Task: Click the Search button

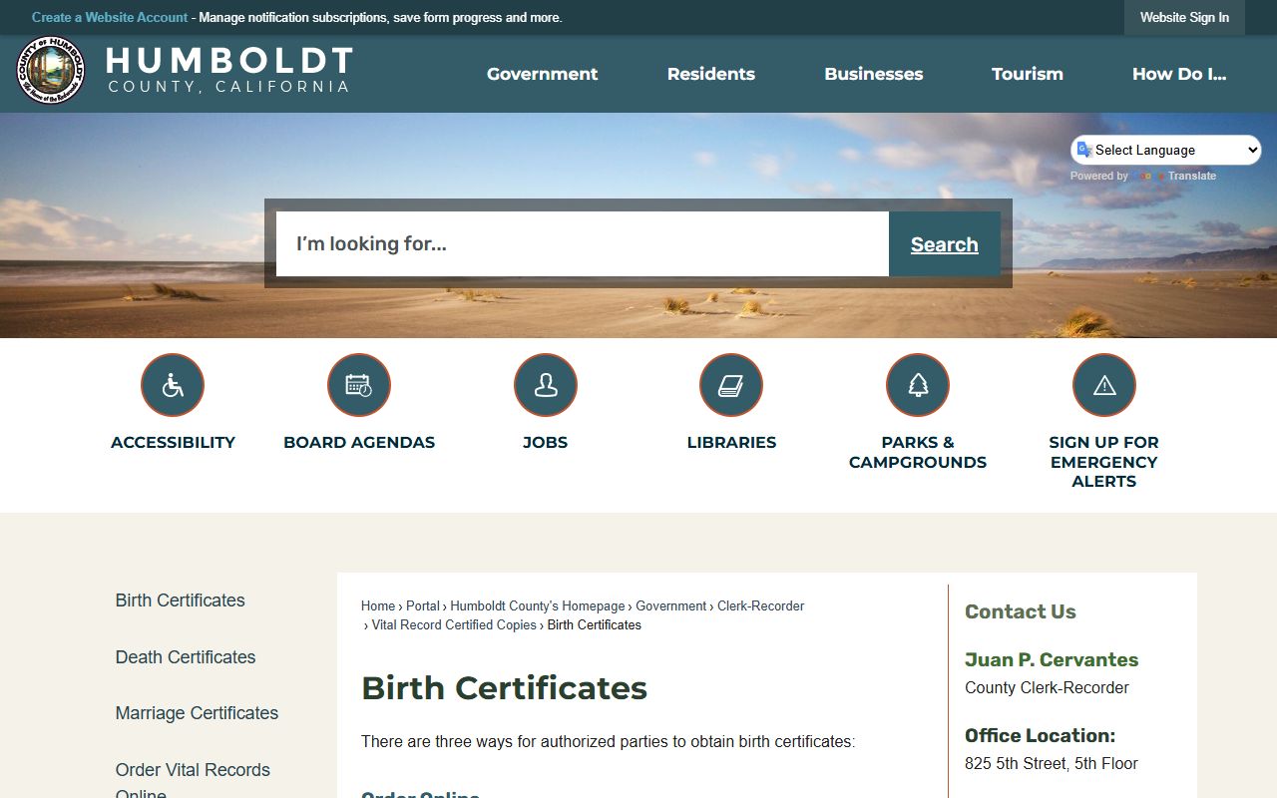Action: pyautogui.click(x=945, y=244)
